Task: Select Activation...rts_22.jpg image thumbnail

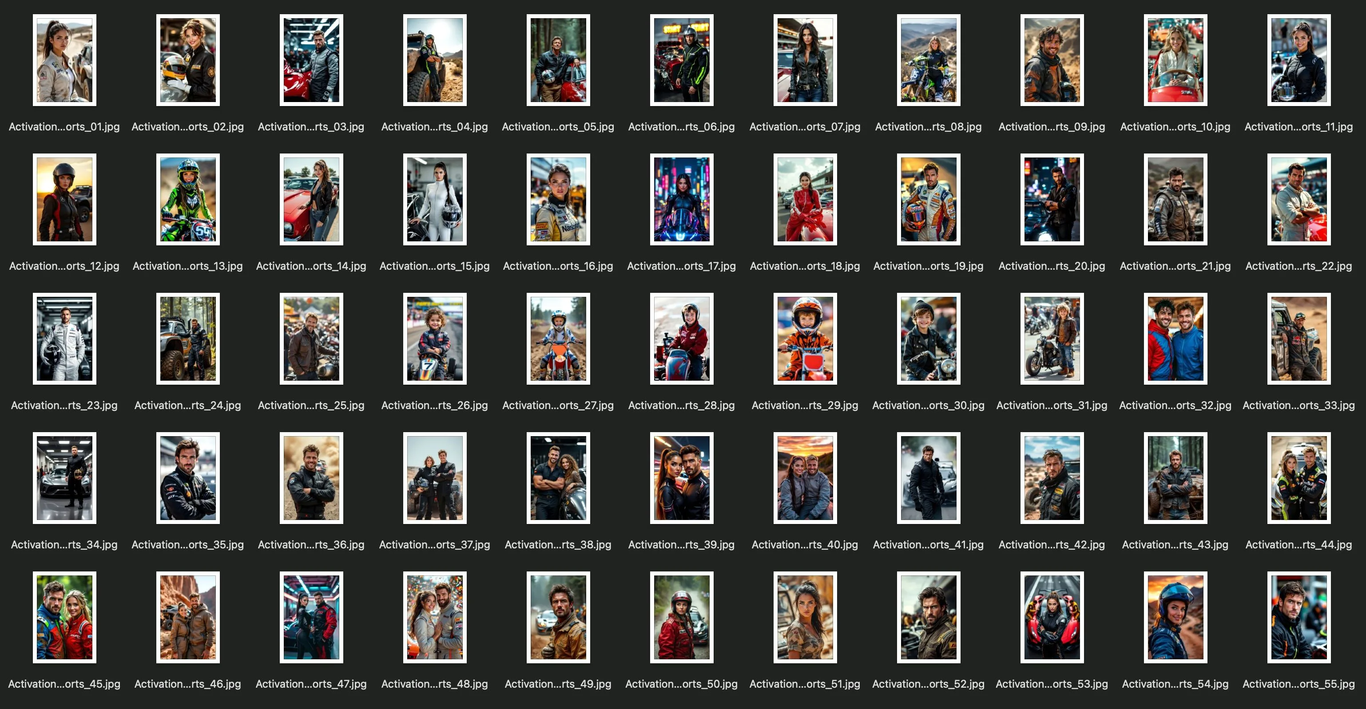Action: (x=1298, y=199)
